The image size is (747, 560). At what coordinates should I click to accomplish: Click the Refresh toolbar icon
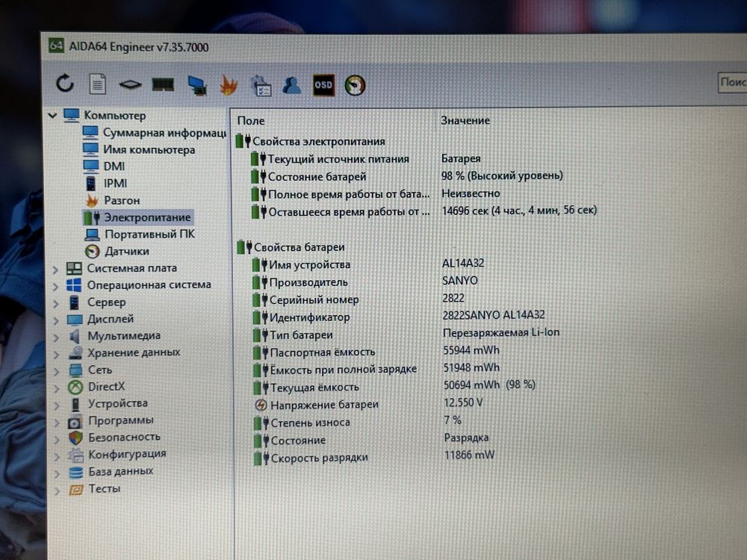click(65, 84)
